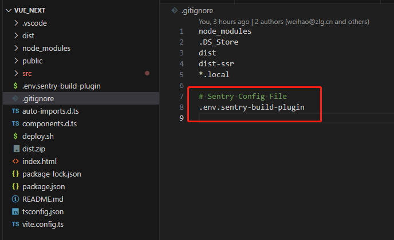The image size is (394, 240).
Task: Expand the .vscode folder
Action: (15, 23)
